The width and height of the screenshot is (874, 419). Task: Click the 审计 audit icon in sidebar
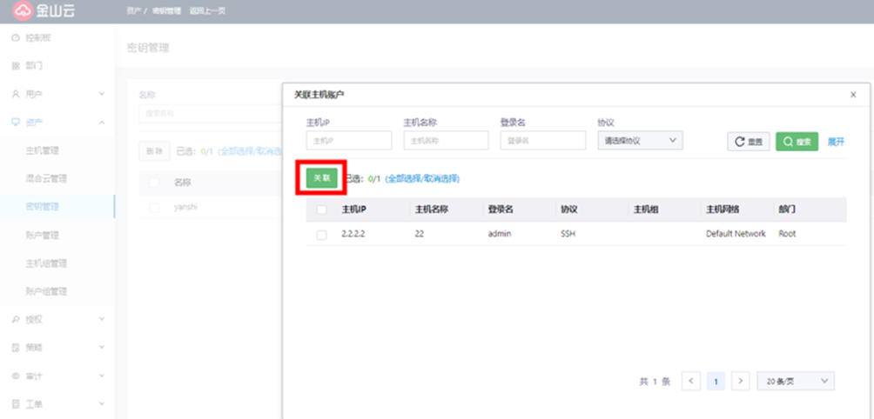pyautogui.click(x=16, y=376)
